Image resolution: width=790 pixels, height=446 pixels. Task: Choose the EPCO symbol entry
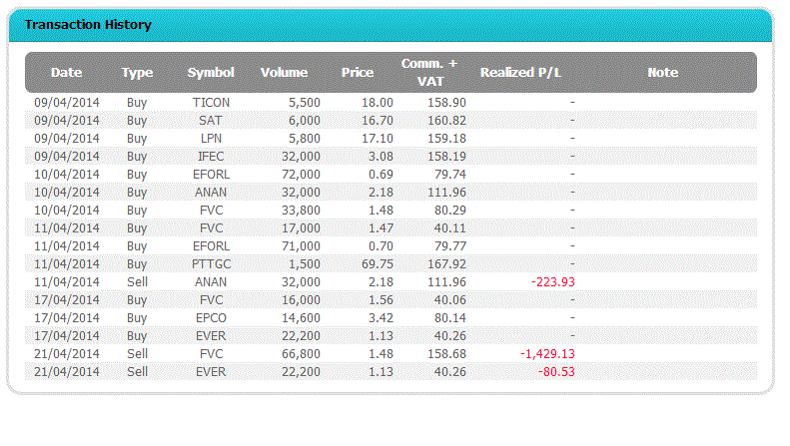click(211, 317)
